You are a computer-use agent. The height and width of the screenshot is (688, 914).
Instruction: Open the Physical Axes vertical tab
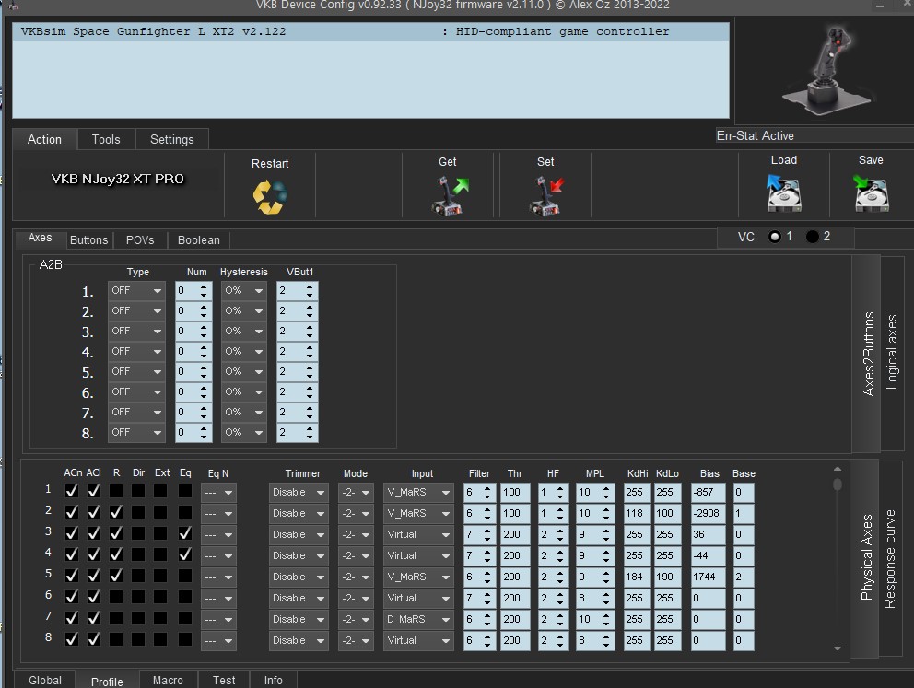(x=867, y=557)
